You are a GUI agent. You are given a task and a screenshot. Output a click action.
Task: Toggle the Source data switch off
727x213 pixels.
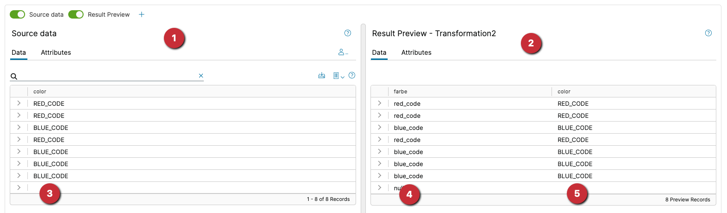pyautogui.click(x=18, y=14)
